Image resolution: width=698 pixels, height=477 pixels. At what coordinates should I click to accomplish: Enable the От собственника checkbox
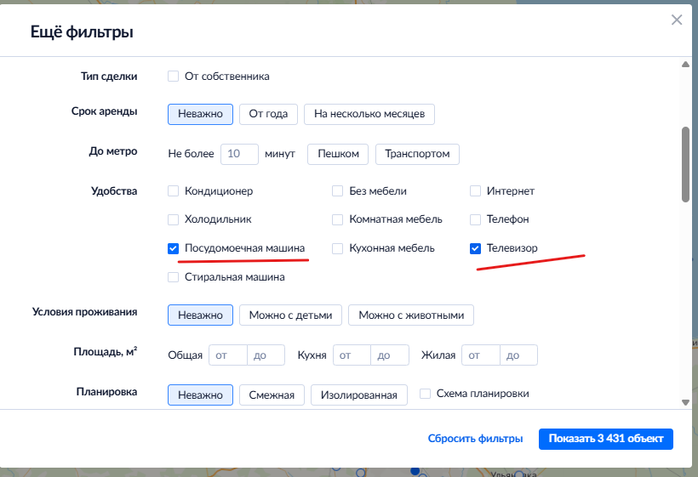[x=174, y=77]
